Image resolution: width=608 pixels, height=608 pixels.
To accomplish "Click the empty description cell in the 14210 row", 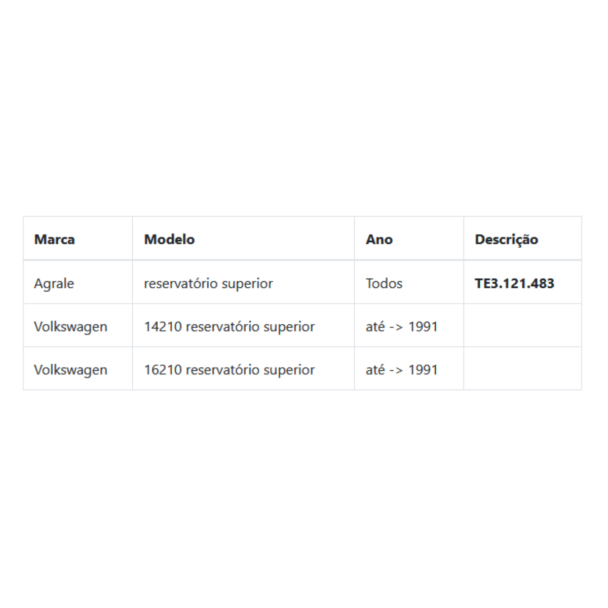I will [x=522, y=325].
